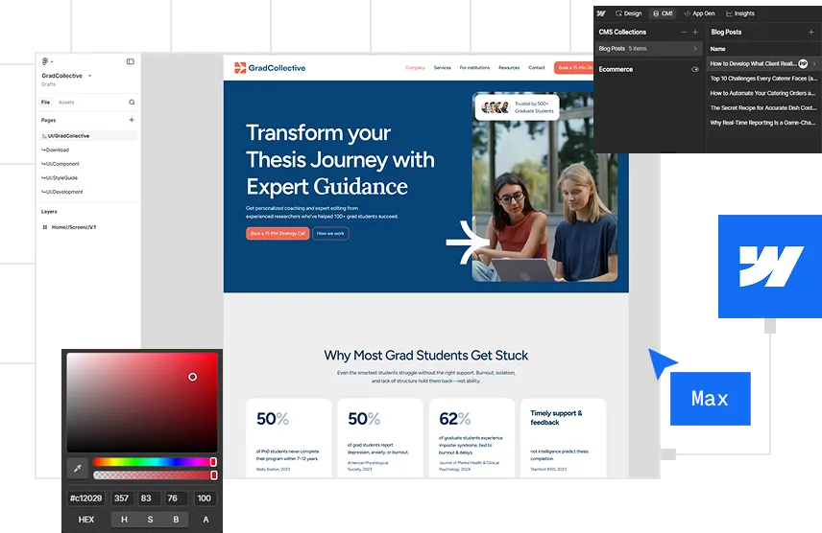
Task: Adjust the rainbow hue slider
Action: click(x=155, y=462)
